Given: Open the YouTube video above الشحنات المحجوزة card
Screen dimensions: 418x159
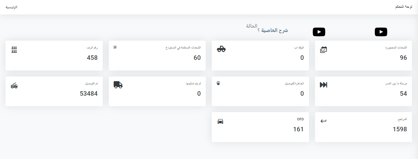Looking at the screenshot, I should point(381,32).
